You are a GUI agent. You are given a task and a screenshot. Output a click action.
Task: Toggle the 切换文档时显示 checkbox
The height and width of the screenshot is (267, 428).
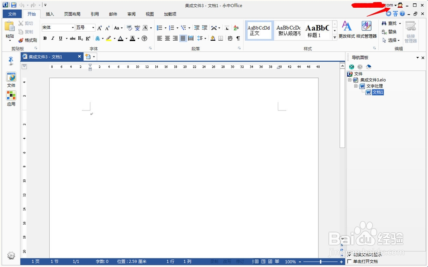point(349,255)
